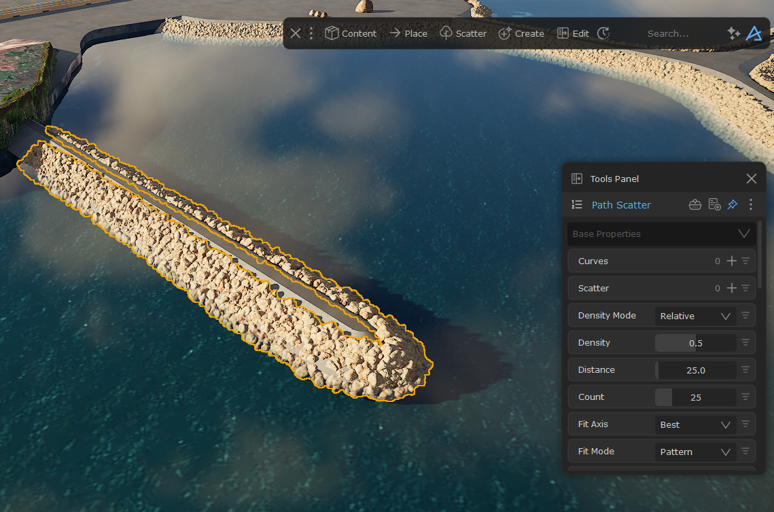Click the Density slider field
The height and width of the screenshot is (512, 774).
695,343
